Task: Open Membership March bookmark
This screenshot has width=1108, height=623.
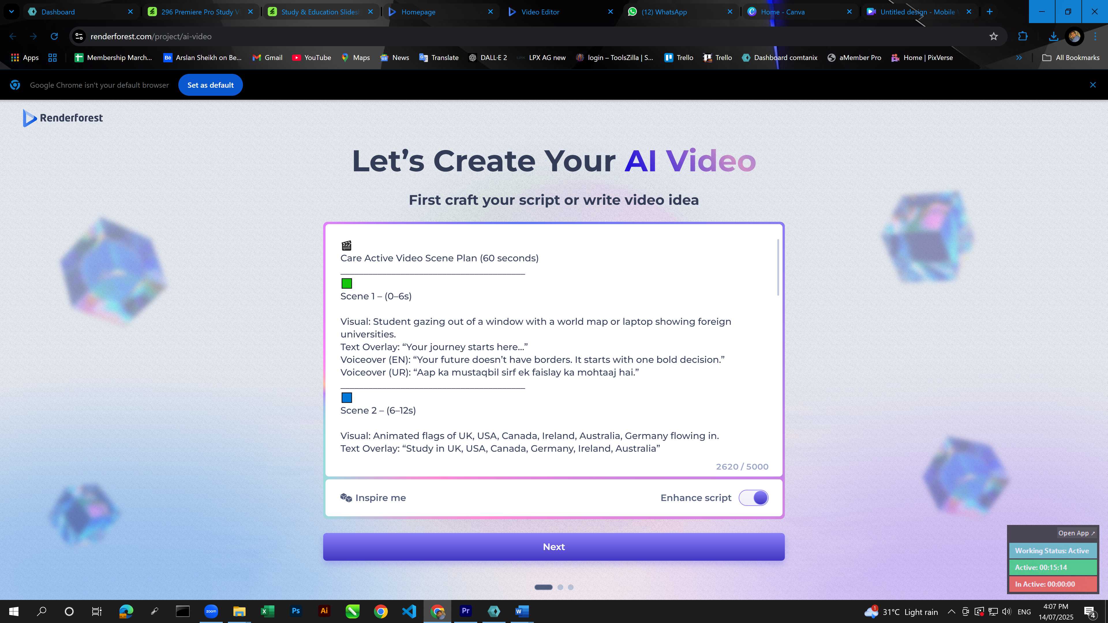Action: click(113, 58)
